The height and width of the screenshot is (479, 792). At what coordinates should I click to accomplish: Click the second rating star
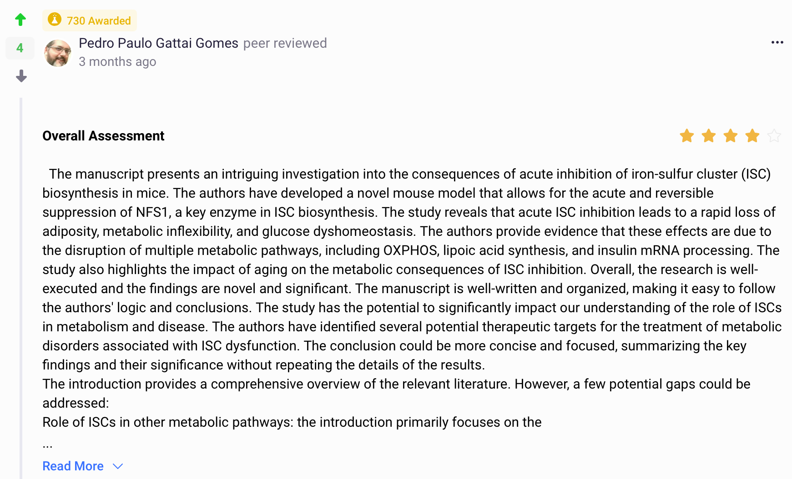(708, 136)
